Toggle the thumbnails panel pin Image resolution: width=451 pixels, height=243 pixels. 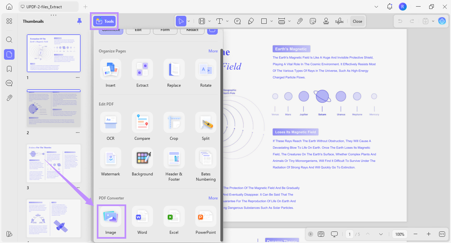[x=79, y=21]
